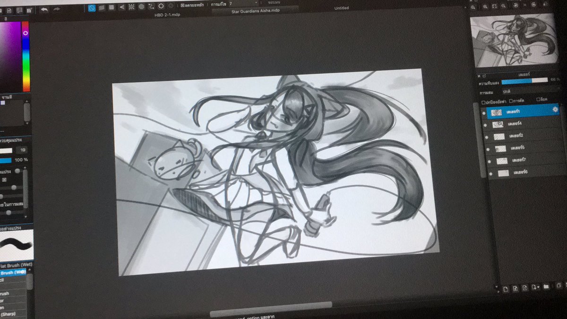Switch to the HBD 2-1.mdp tab
The width and height of the screenshot is (567, 319).
coord(168,15)
